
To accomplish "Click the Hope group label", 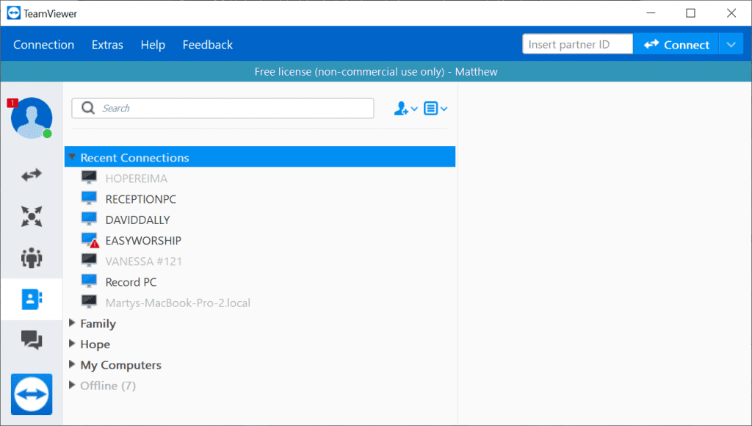I will click(x=95, y=344).
